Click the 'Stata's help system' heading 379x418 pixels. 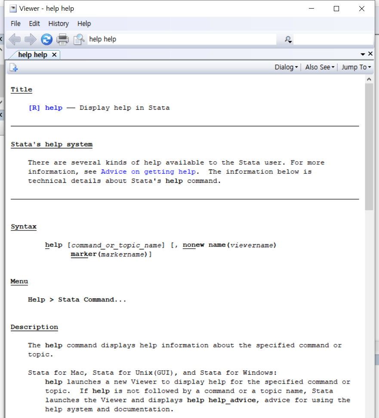click(x=52, y=144)
